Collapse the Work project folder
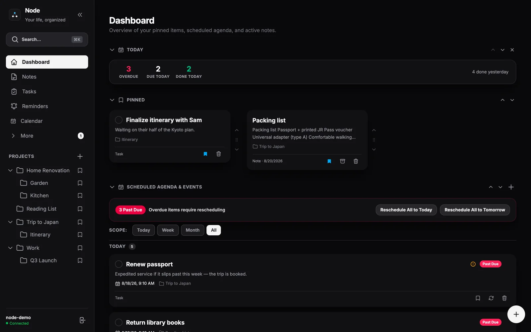The image size is (531, 332). coord(10,248)
